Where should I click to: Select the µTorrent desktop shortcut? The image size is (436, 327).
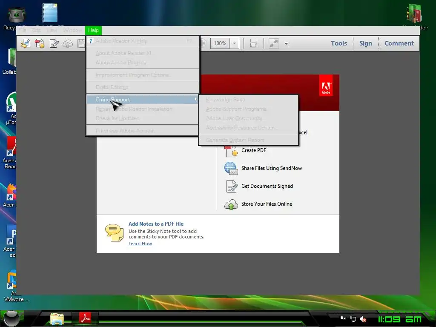pyautogui.click(x=10, y=109)
